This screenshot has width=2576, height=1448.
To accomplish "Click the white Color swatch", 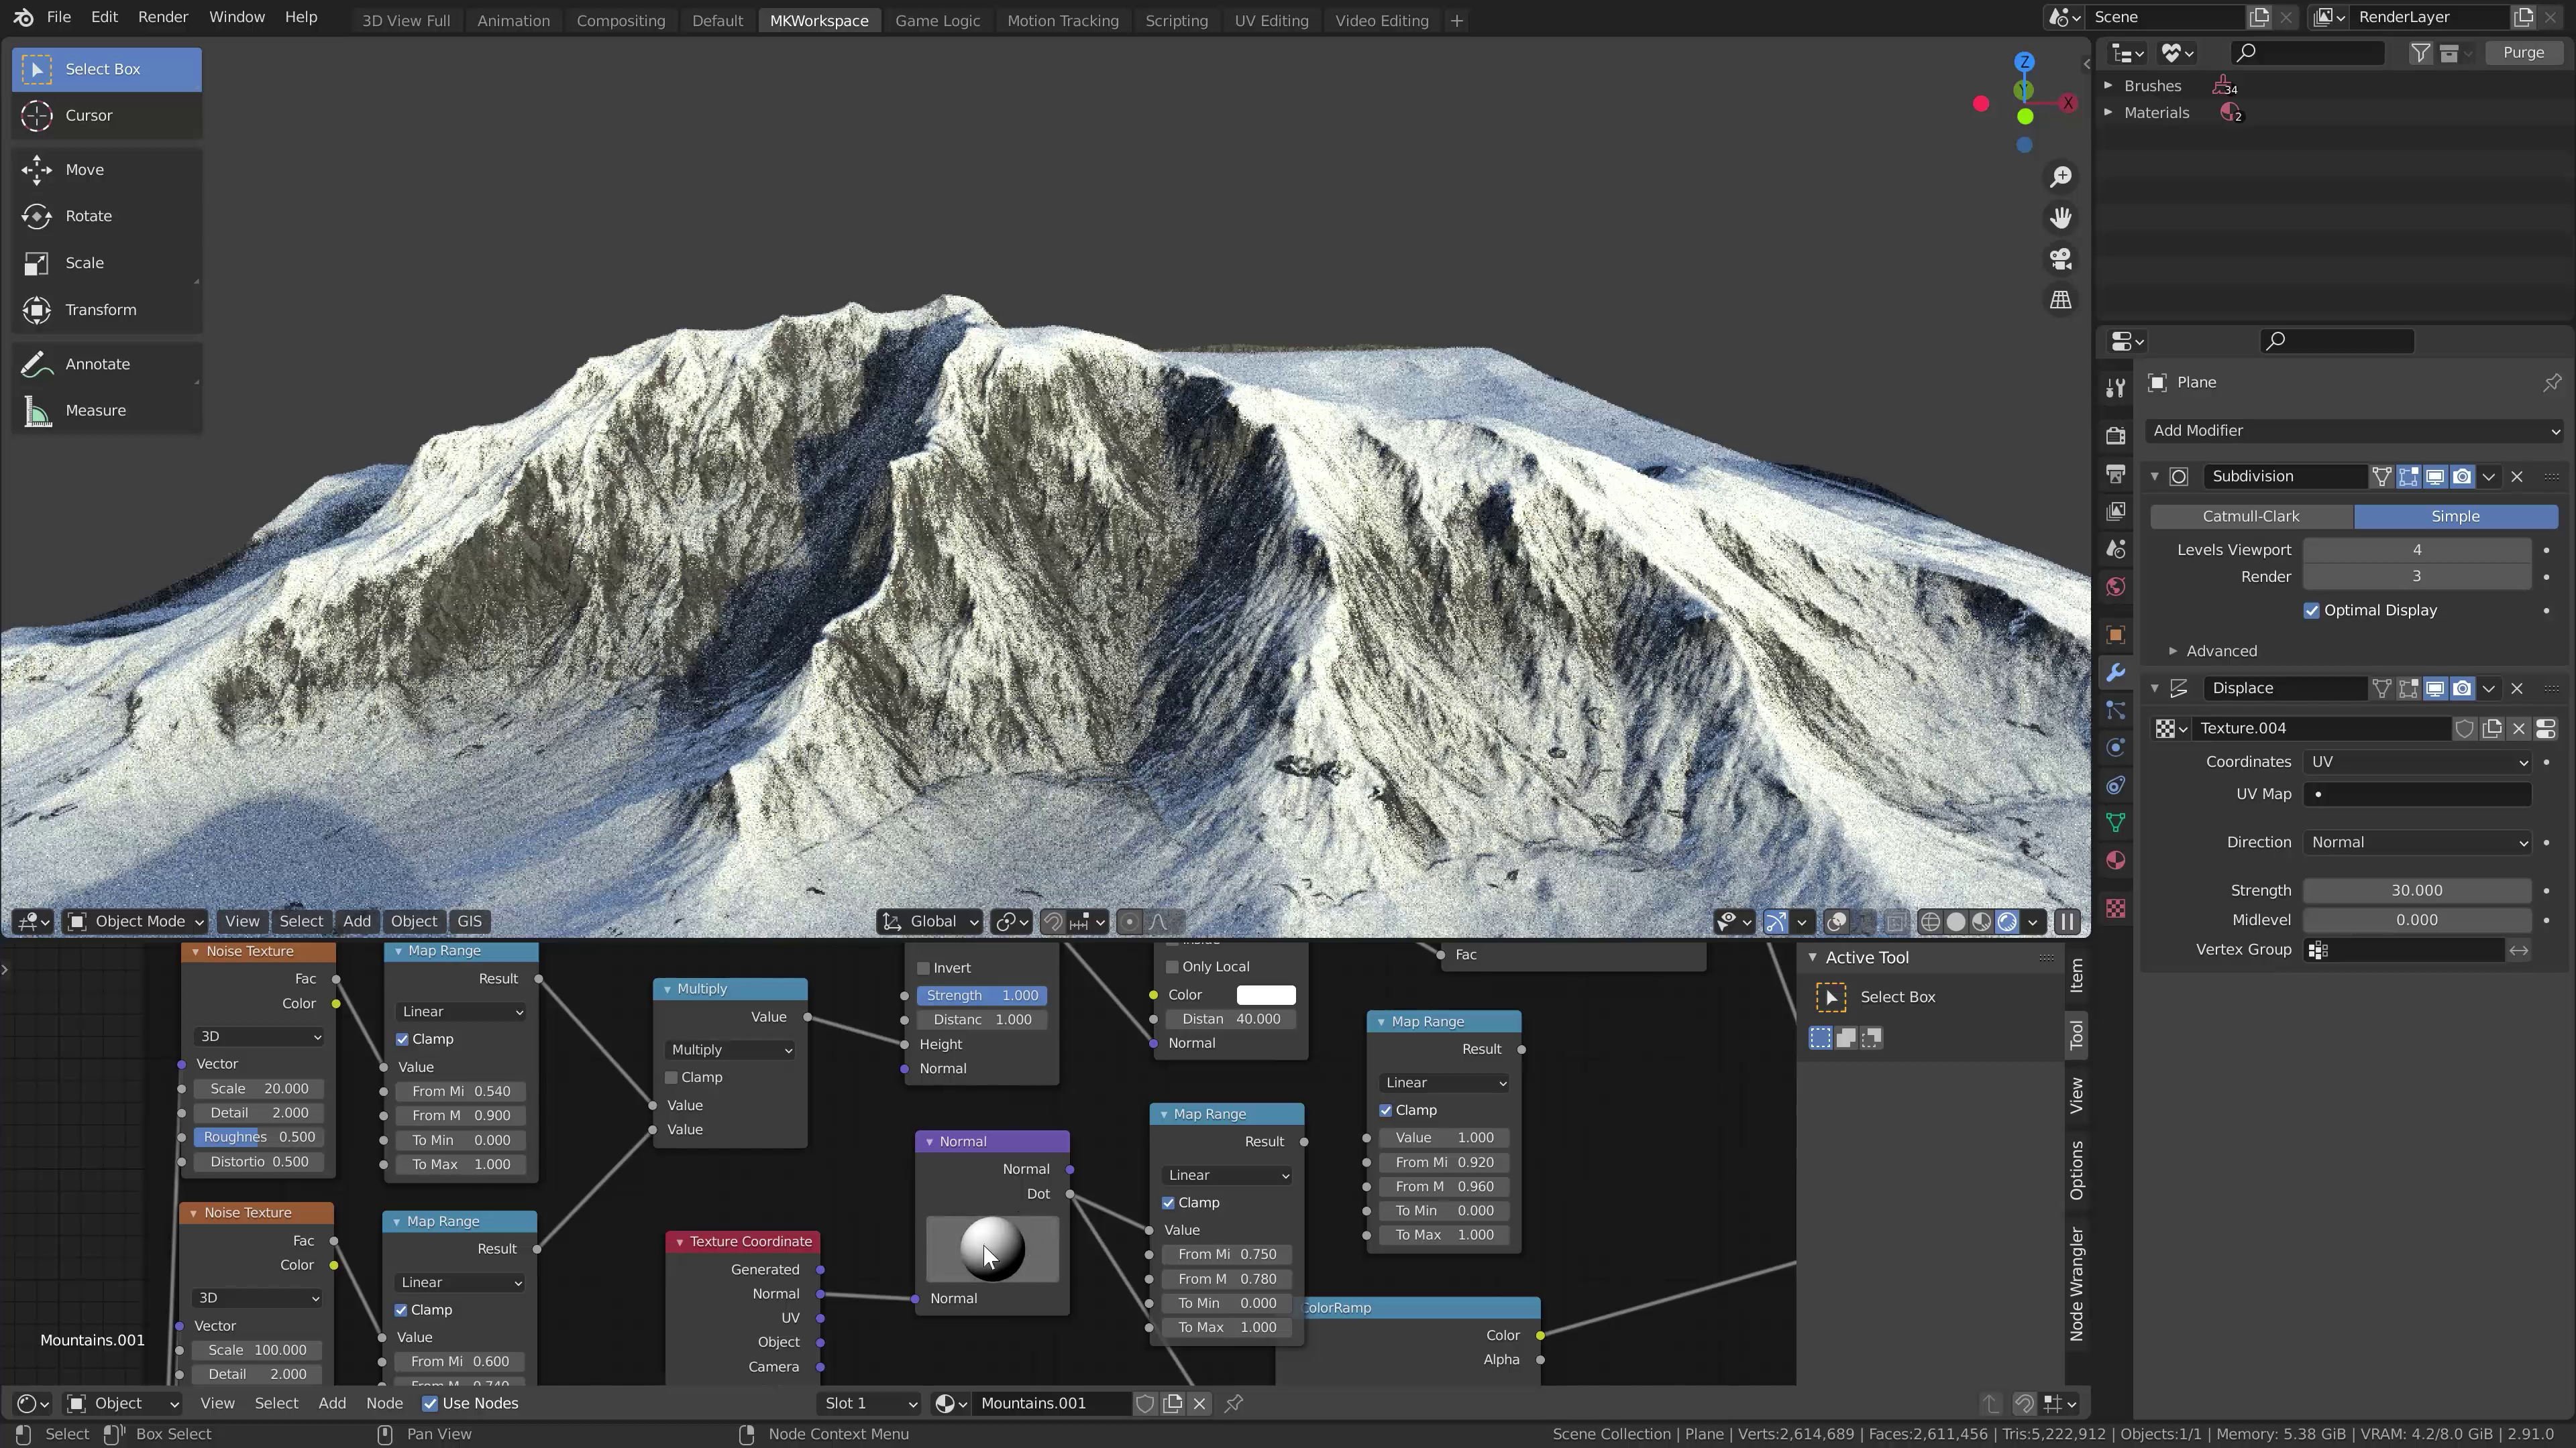I will click(x=1266, y=994).
